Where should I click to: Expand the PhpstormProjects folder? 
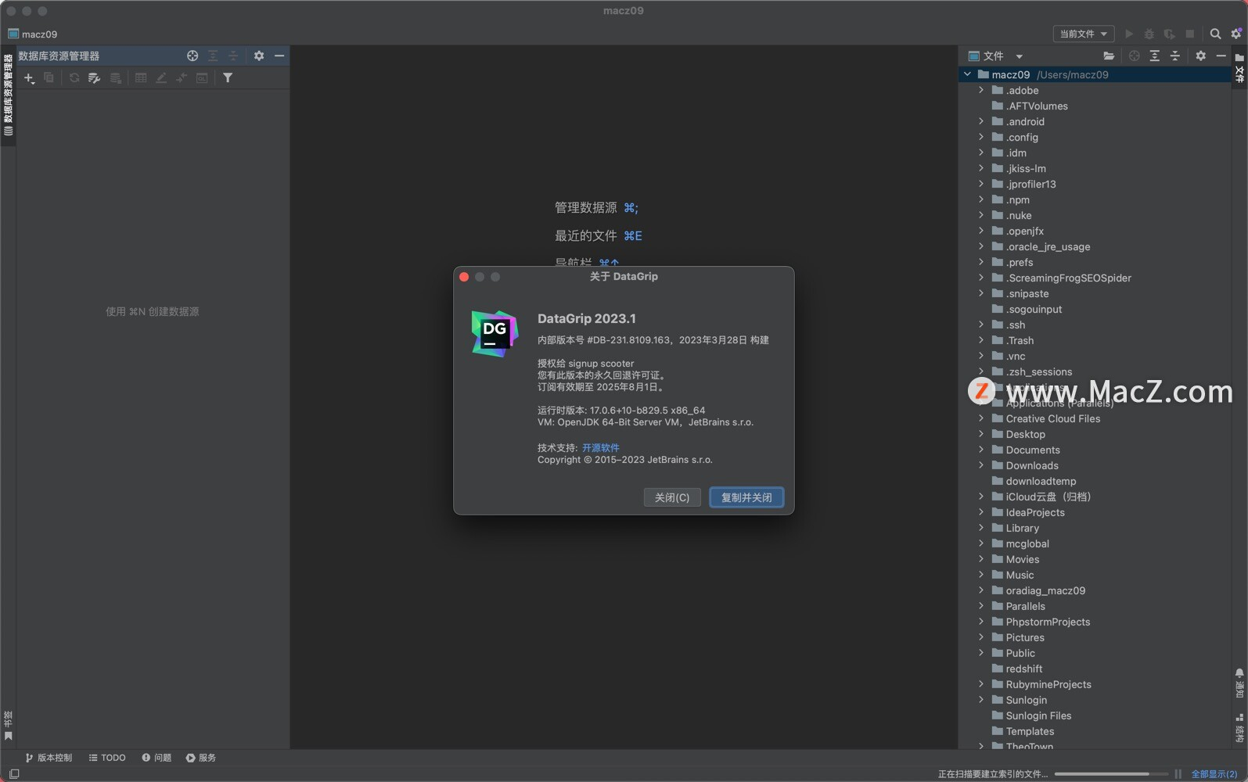pyautogui.click(x=981, y=622)
